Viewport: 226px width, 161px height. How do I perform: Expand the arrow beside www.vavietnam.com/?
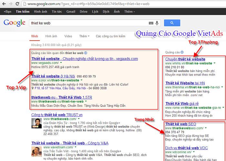[76, 147]
